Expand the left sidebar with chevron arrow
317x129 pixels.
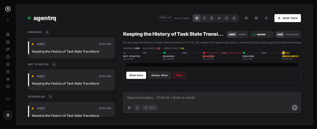coord(8,20)
